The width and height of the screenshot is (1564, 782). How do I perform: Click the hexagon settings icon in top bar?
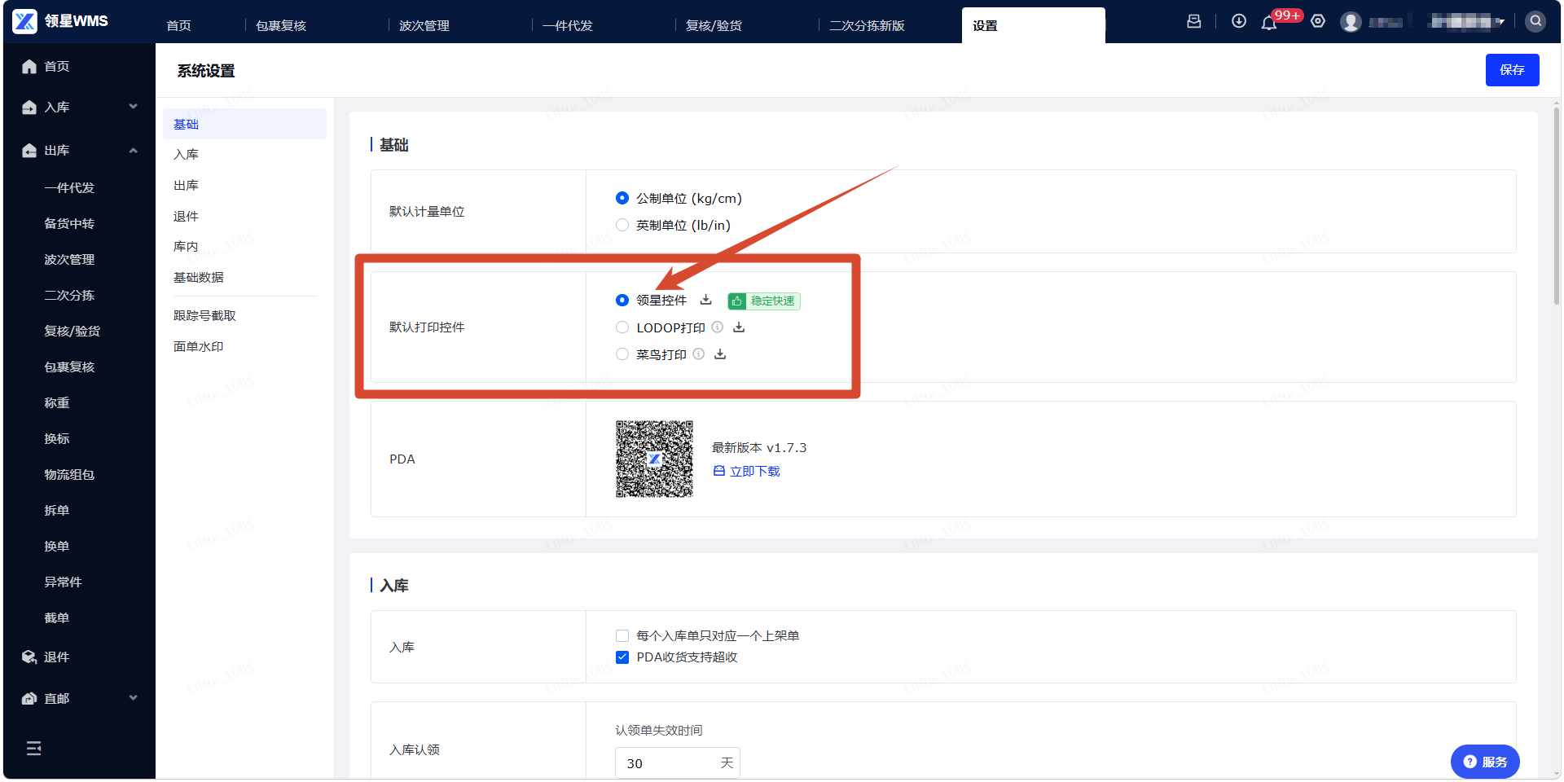click(x=1318, y=21)
